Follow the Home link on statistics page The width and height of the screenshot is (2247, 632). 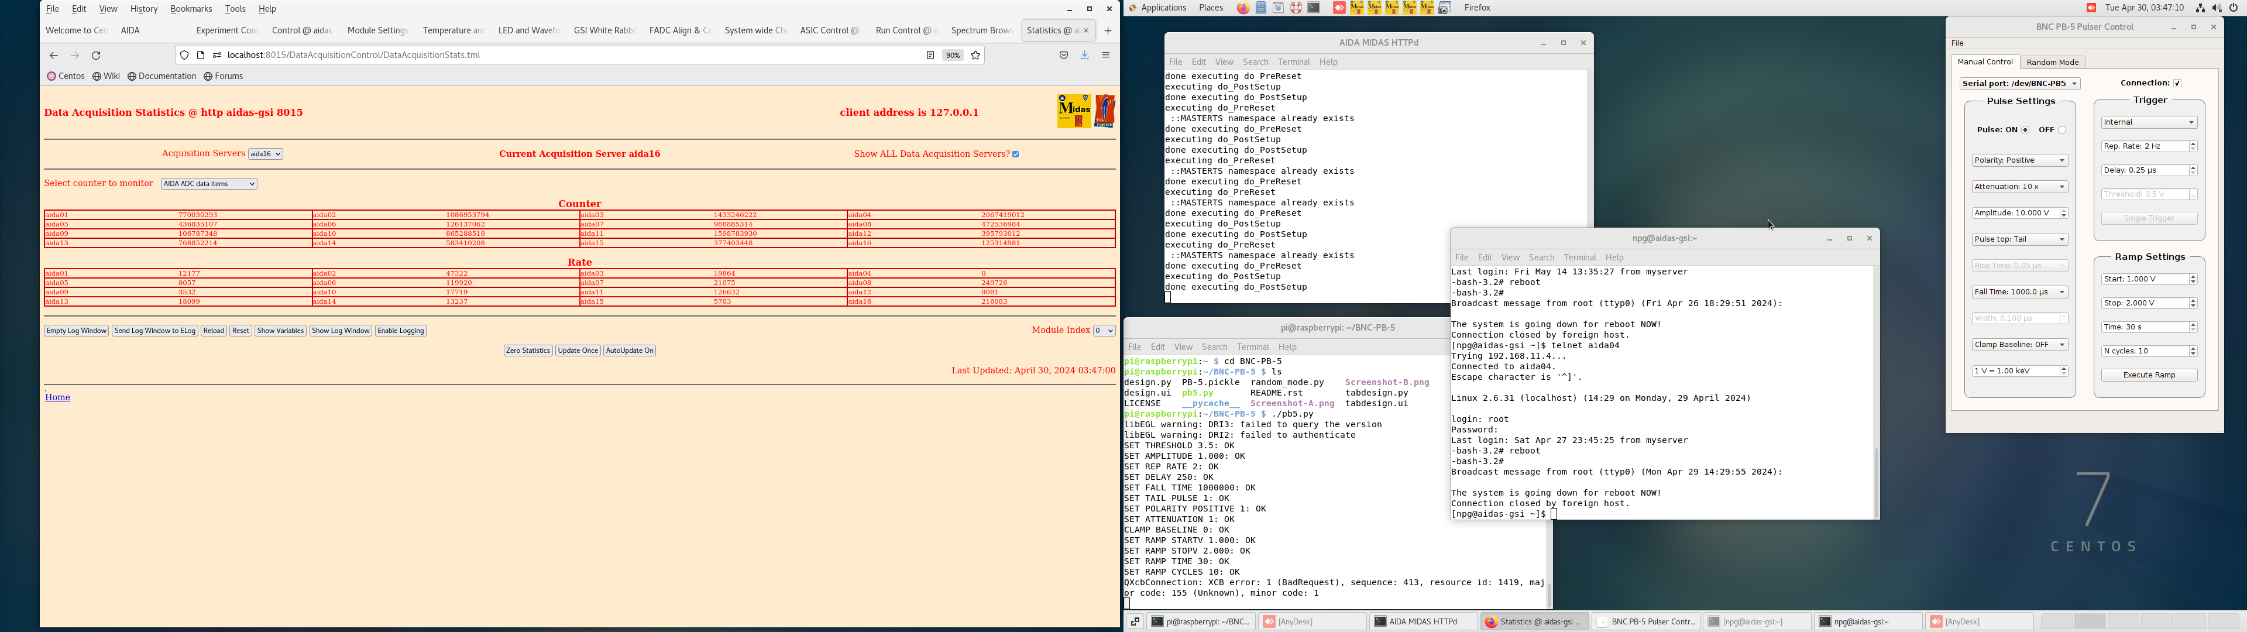(57, 398)
